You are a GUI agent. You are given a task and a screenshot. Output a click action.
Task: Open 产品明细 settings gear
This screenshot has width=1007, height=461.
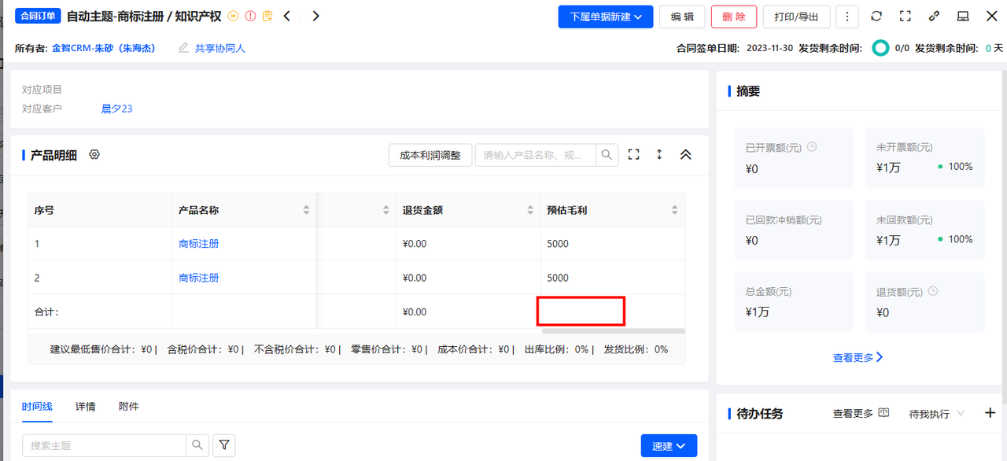tap(94, 155)
